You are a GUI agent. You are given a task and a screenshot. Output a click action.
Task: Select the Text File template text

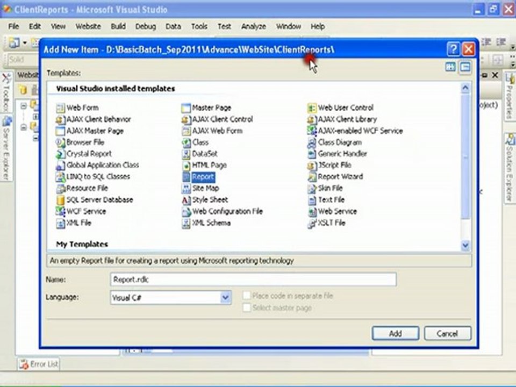(331, 200)
